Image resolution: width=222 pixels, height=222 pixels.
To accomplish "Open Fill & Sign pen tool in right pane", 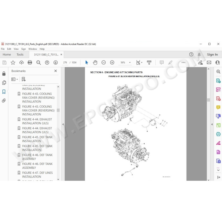I will pos(218,143).
